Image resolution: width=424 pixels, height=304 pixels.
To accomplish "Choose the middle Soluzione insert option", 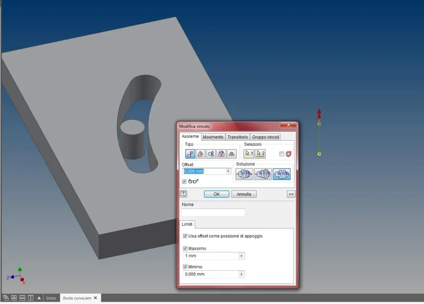I will pyautogui.click(x=263, y=174).
